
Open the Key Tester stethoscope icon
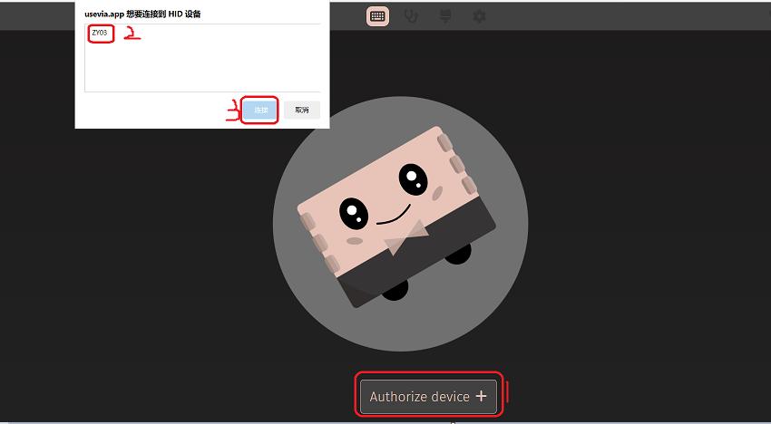click(411, 16)
